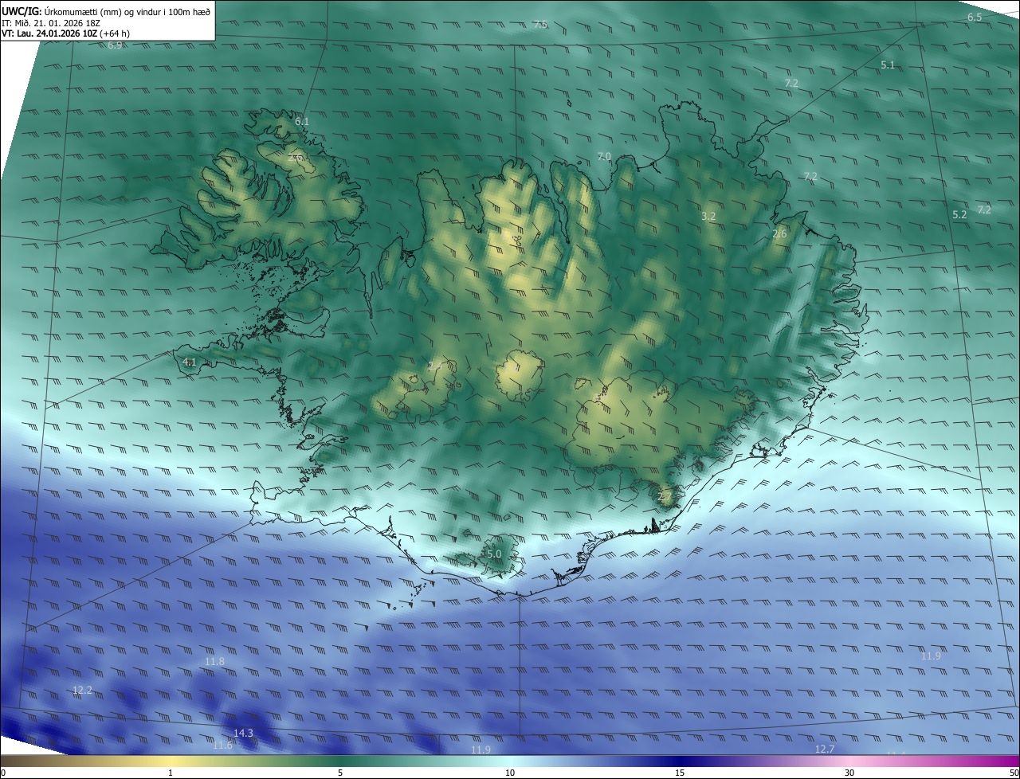Viewport: 1020px width, 779px height.
Task: Click the 4.1 value on Snæfellsnes peninsula
Action: coord(190,362)
